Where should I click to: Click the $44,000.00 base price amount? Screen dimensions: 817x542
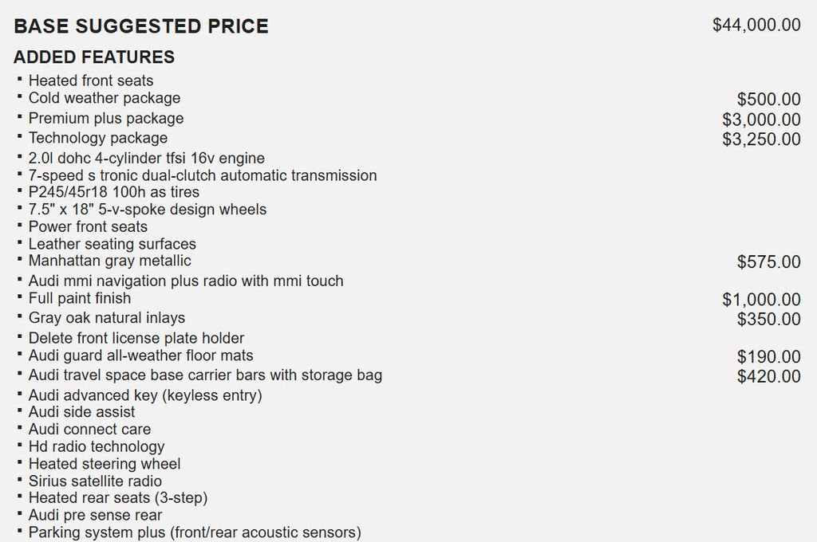(x=756, y=25)
